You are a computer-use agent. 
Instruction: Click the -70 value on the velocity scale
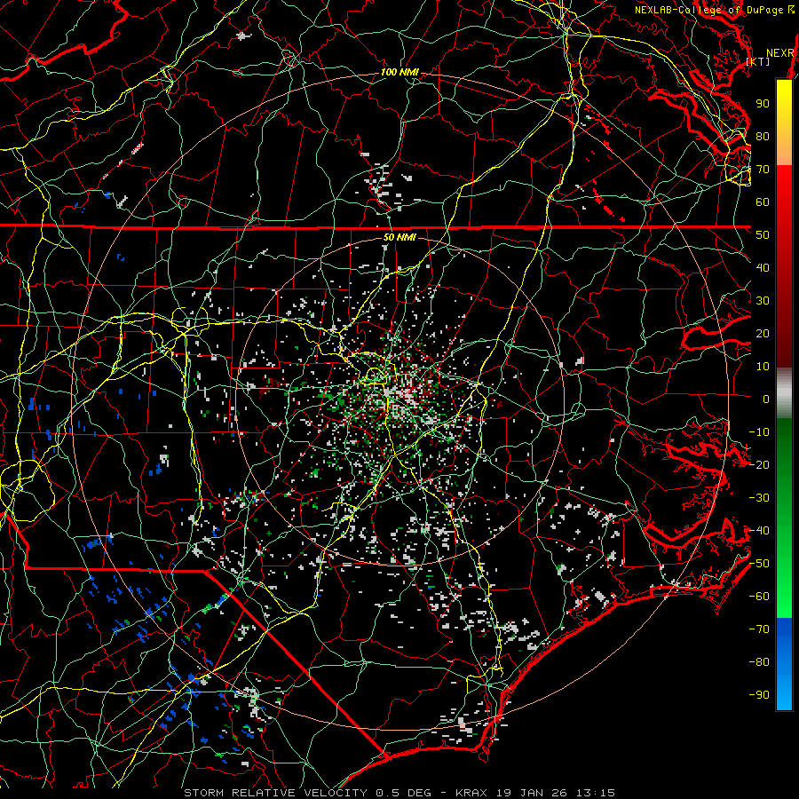pos(759,629)
